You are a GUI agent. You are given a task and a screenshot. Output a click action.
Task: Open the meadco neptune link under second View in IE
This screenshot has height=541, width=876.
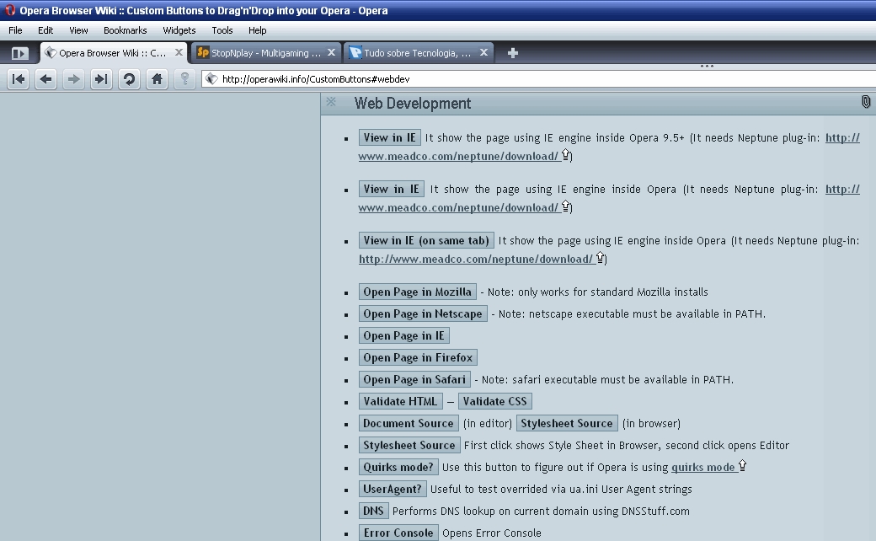click(459, 208)
